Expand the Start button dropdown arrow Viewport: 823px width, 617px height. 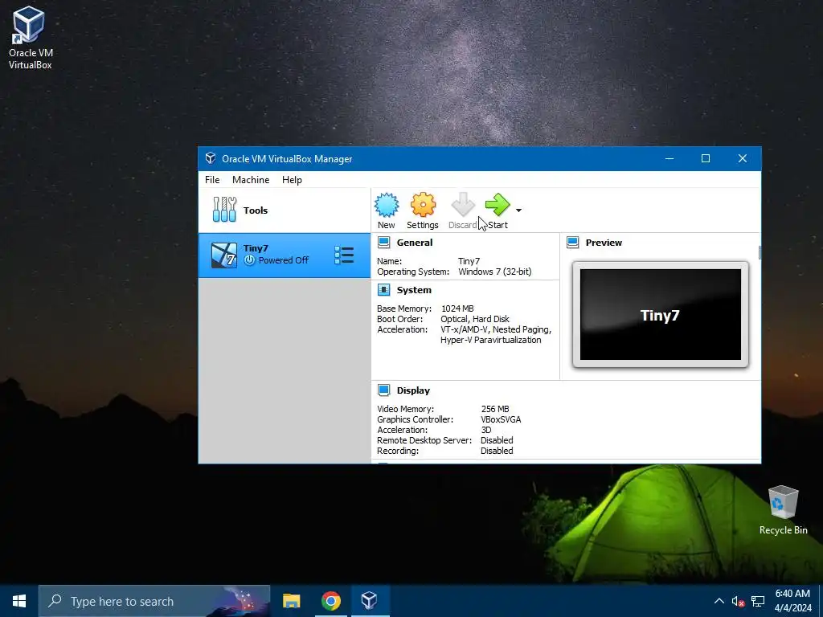tap(518, 210)
